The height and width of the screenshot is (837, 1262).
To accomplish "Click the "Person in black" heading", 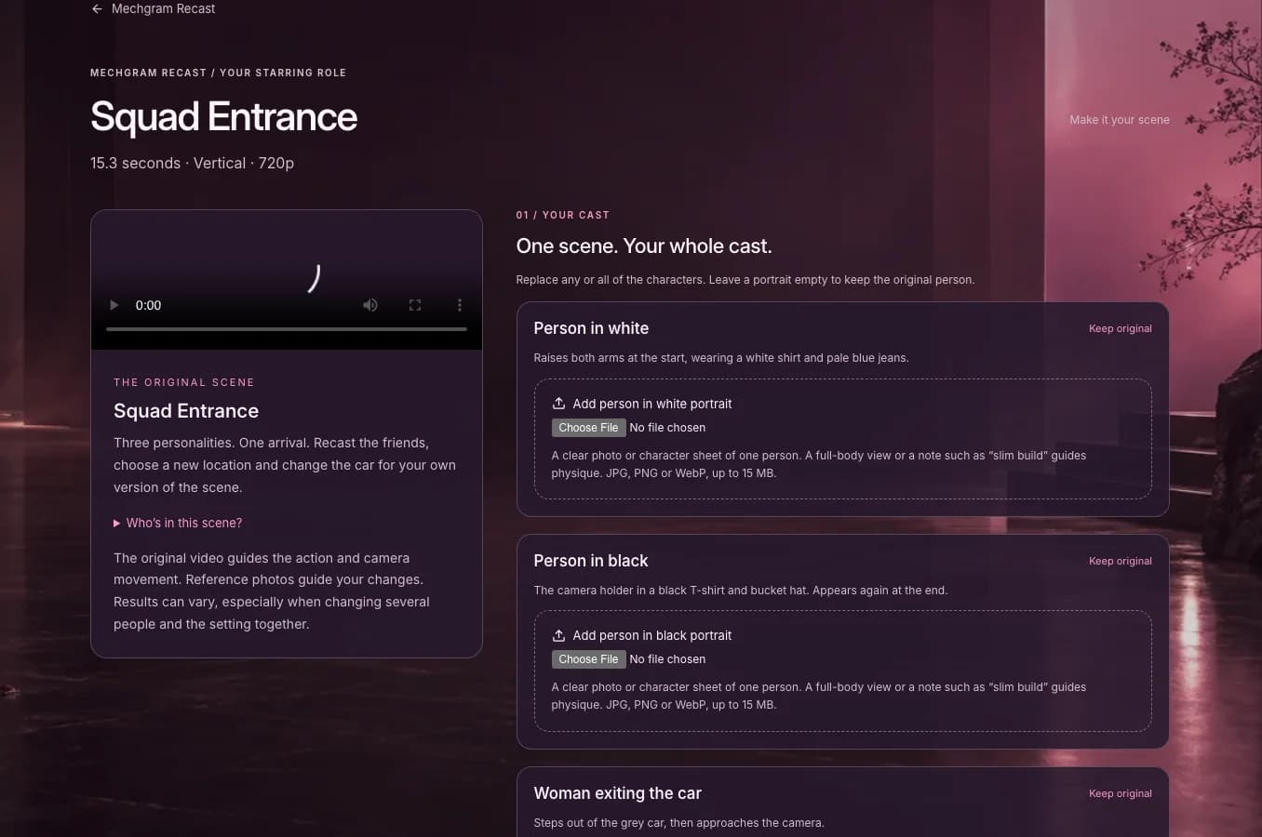I will click(x=591, y=561).
